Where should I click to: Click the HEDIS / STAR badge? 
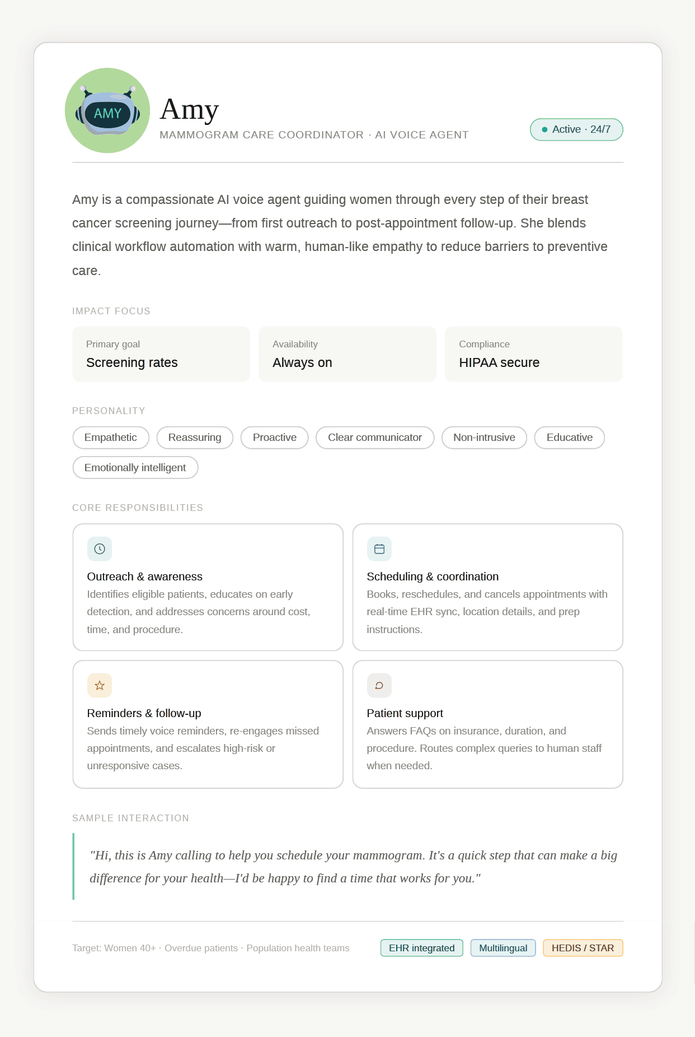click(583, 948)
